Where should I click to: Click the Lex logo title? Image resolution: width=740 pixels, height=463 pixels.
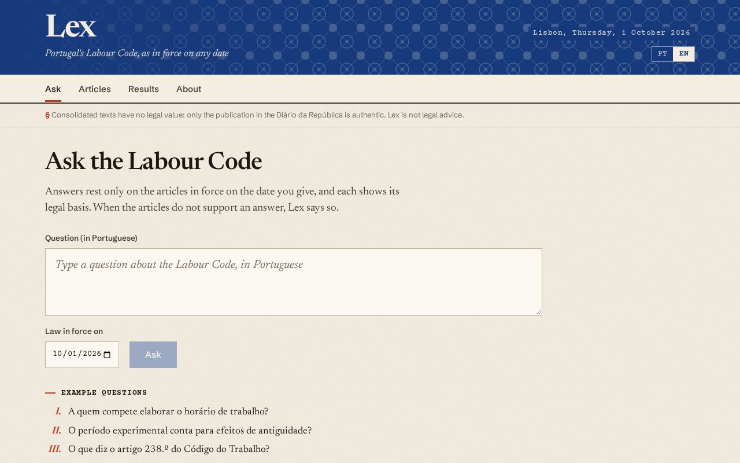point(71,27)
